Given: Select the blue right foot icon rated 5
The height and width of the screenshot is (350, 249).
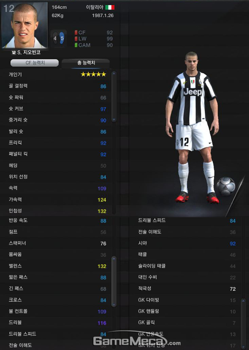Looking at the screenshot, I should 62,38.
